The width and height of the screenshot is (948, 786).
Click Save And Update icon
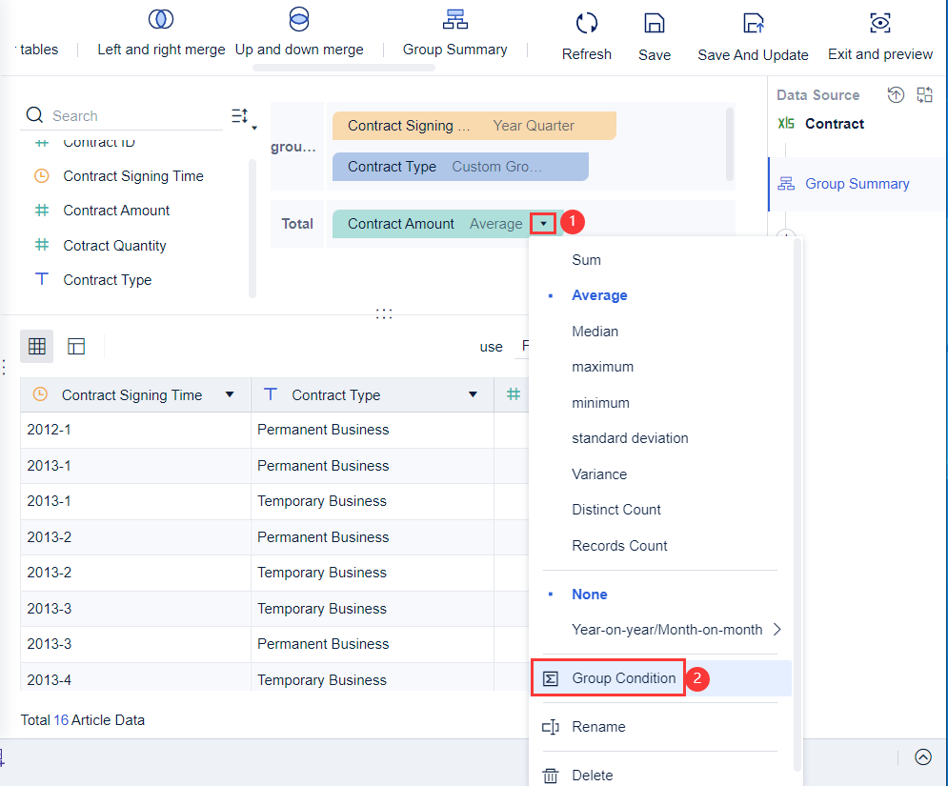tap(753, 23)
